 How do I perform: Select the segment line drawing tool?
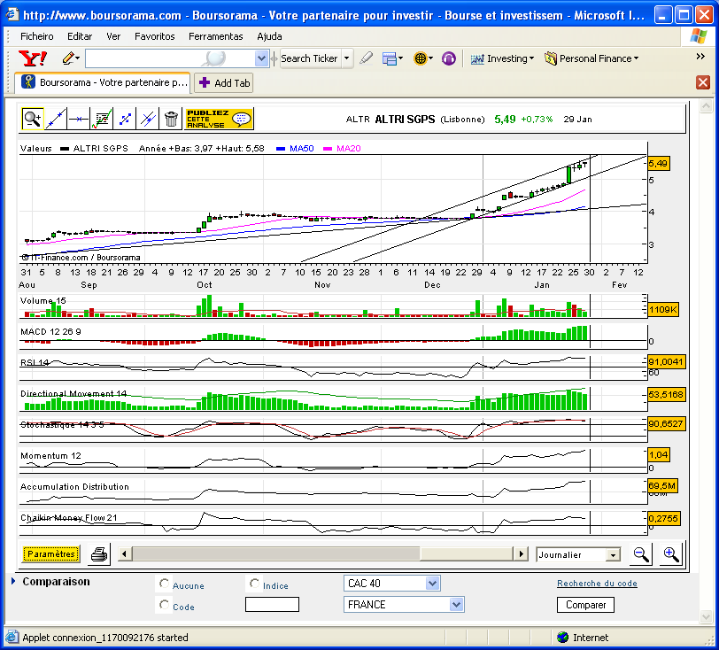[125, 120]
